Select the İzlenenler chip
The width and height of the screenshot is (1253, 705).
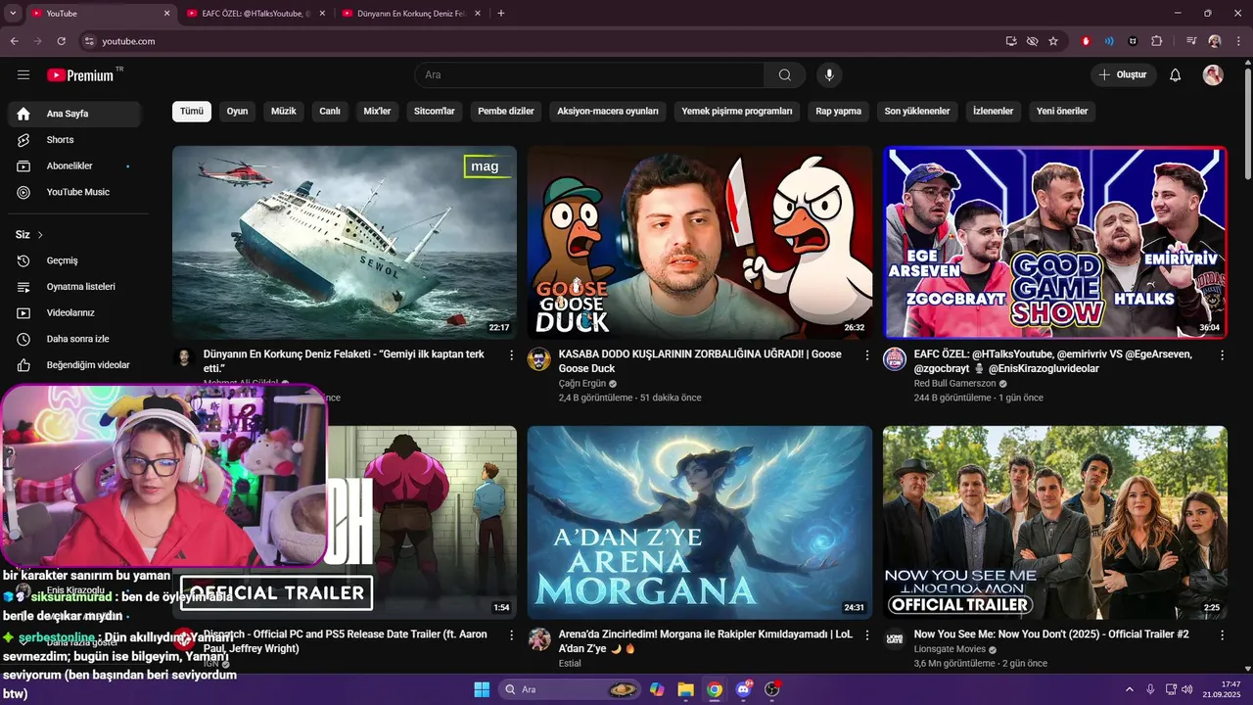[994, 112]
